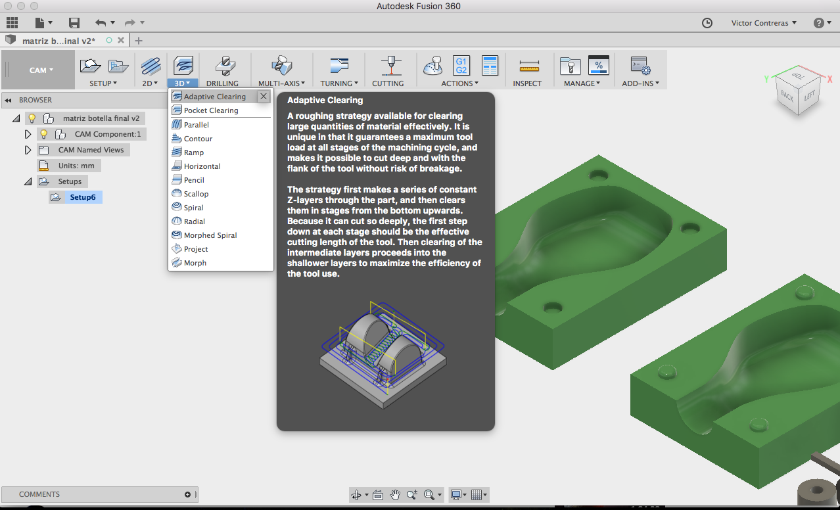This screenshot has width=840, height=510.
Task: Open the Tool Library icon
Action: pos(569,66)
